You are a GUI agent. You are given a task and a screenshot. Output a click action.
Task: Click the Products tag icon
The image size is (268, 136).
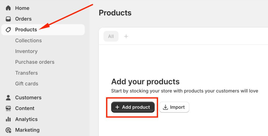pyautogui.click(x=8, y=30)
